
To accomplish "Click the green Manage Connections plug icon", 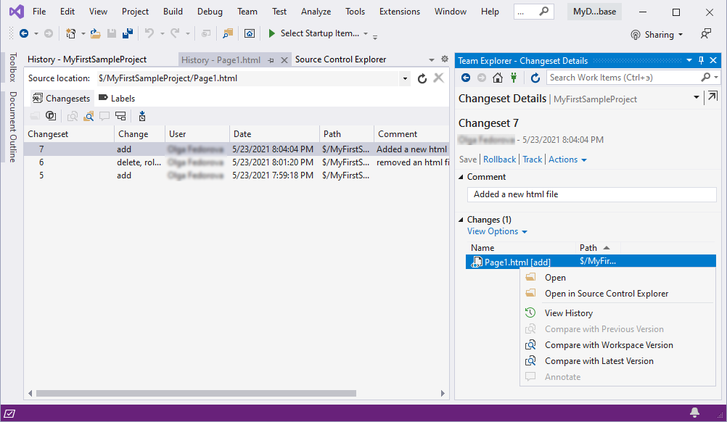I will [514, 78].
